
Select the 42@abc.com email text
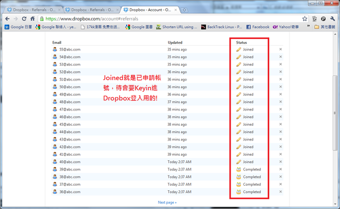70,147
